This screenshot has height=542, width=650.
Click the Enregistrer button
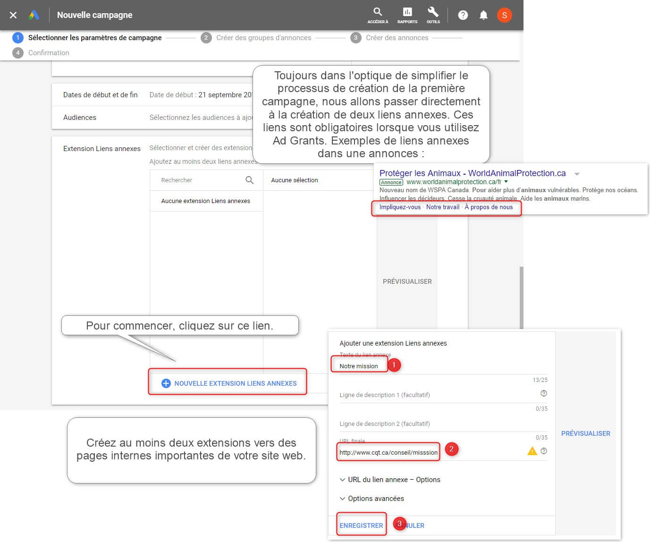tap(361, 525)
